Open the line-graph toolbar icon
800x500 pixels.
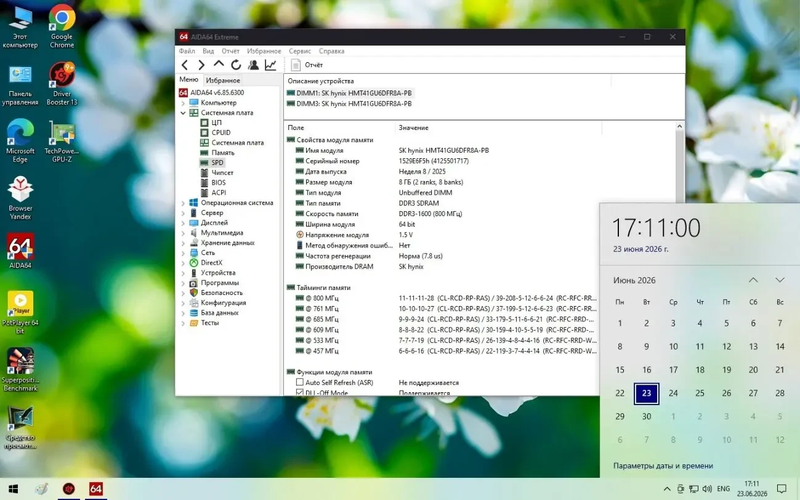[x=270, y=65]
